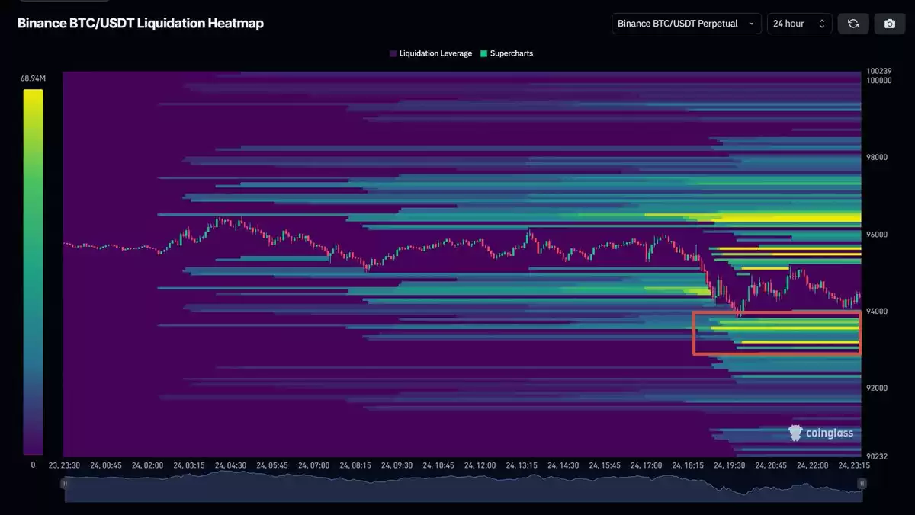Click the refresh data icon button
The image size is (915, 515).
(x=853, y=24)
